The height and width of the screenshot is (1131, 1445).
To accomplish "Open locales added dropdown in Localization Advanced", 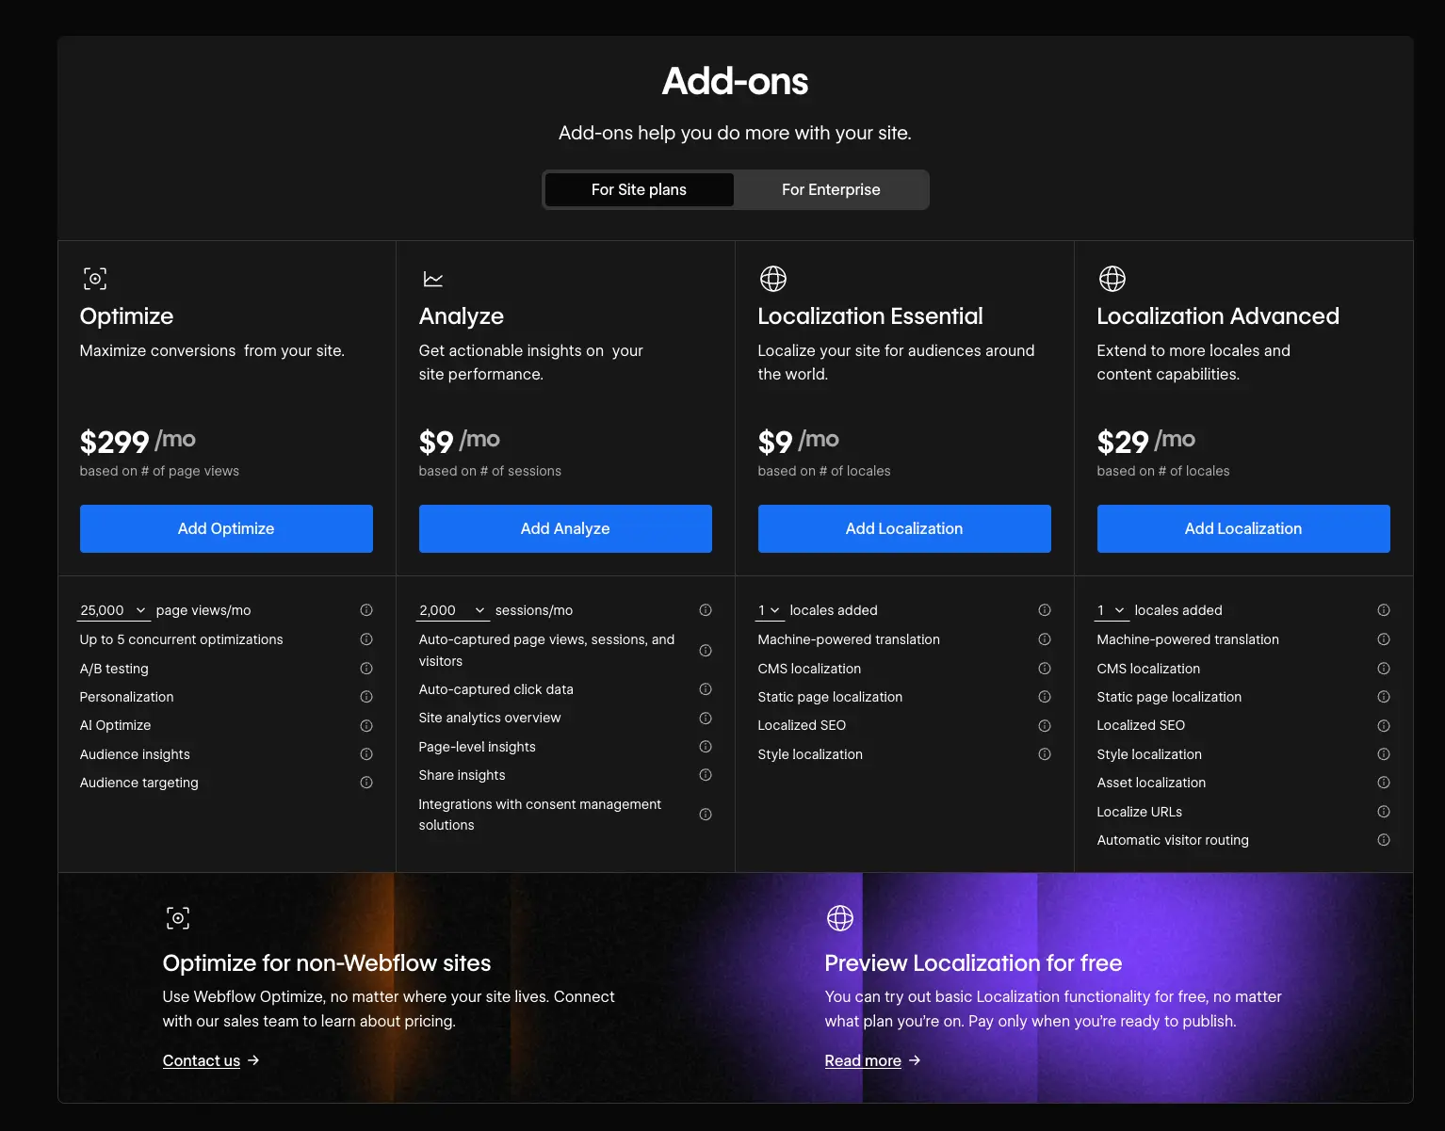I will click(1112, 610).
